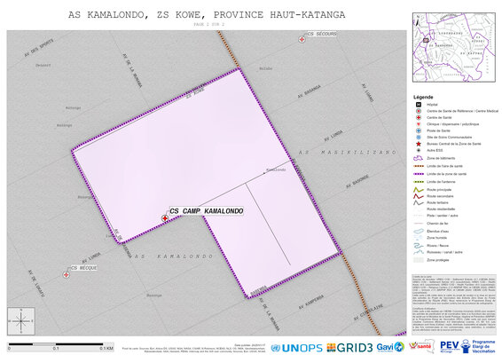The image size is (502, 355).
Task: Click the Clinique / dispensaire legend symbol
Action: 418,124
